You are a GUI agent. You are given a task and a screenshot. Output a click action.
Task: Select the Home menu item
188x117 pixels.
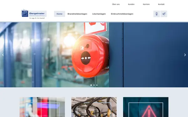coord(60,14)
